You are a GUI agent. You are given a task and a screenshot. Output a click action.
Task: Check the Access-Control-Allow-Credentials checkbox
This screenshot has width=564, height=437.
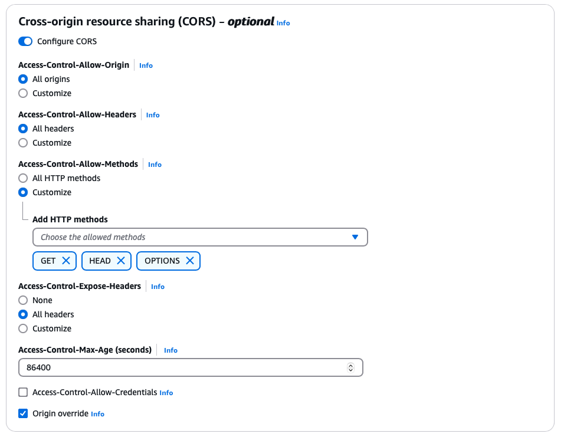(x=23, y=392)
